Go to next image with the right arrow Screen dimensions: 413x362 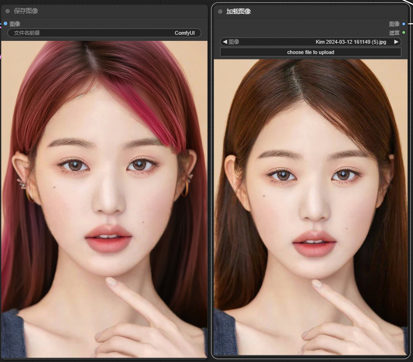click(396, 42)
